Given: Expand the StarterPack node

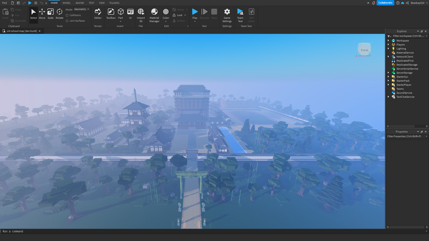Looking at the screenshot, I should pos(388,81).
